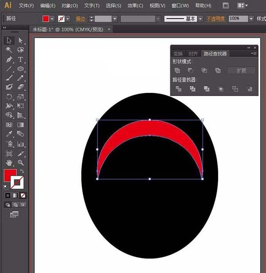Click the 扩展 button
This screenshot has height=273, width=266.
pos(242,70)
